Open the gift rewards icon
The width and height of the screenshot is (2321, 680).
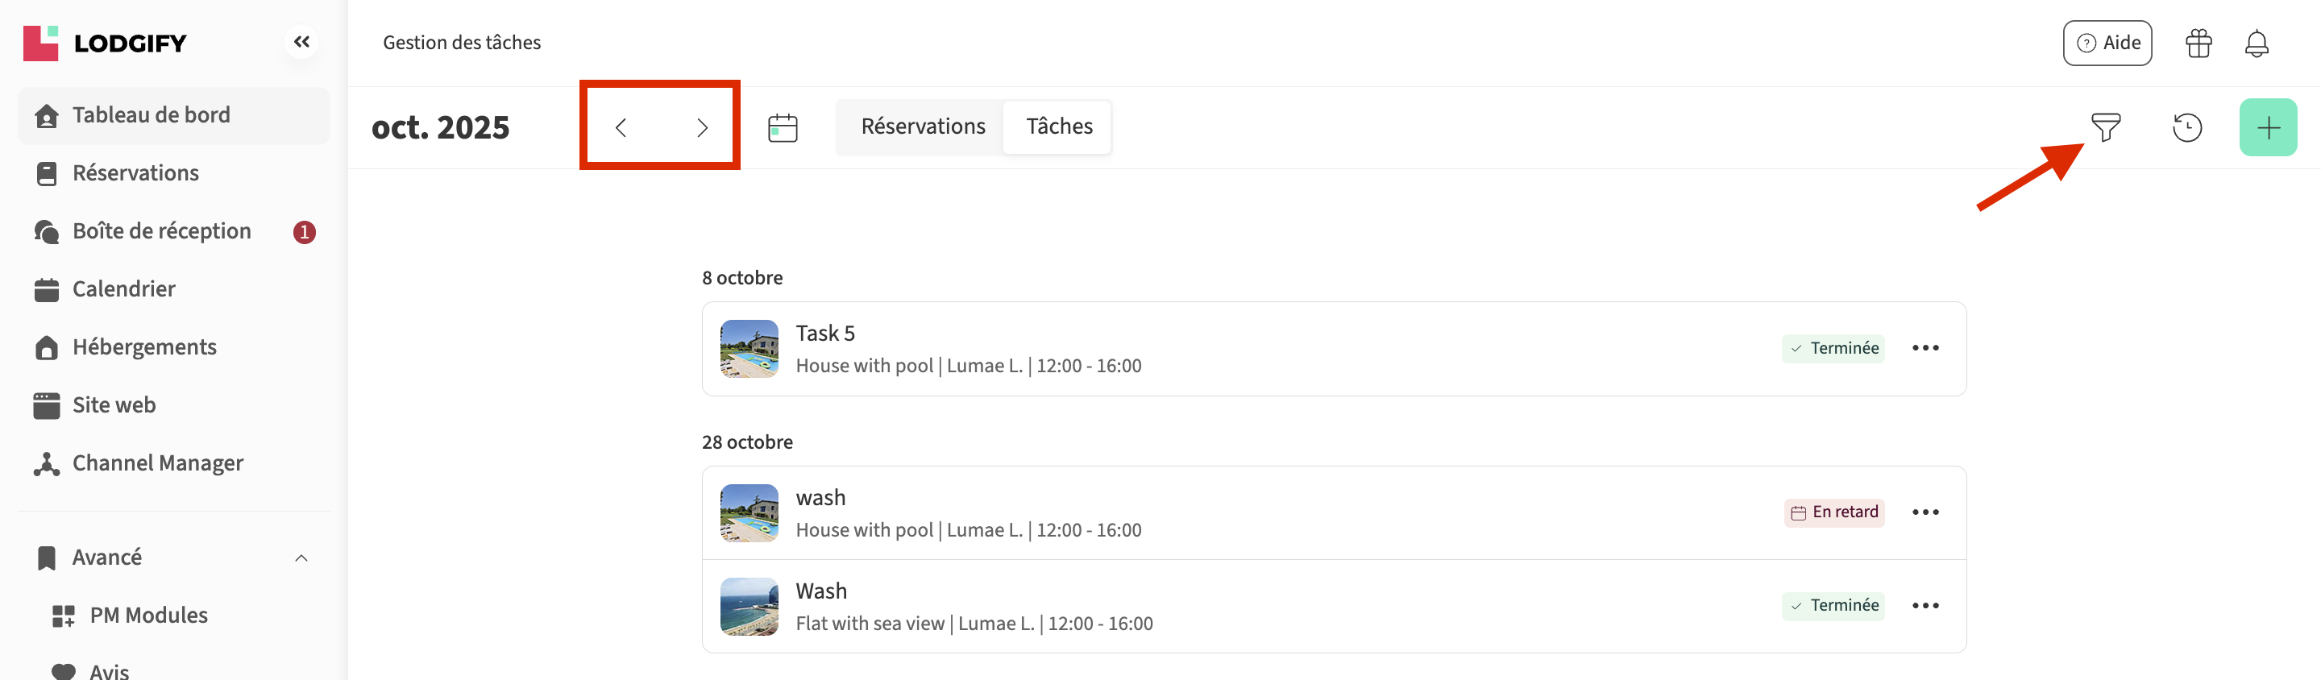[2198, 44]
